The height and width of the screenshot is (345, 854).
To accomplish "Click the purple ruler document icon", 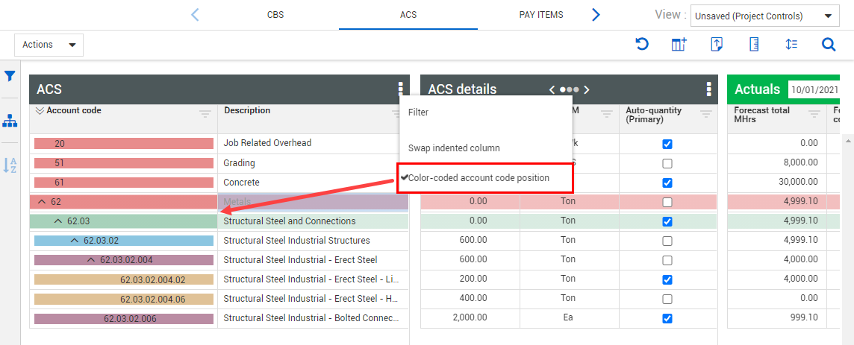I will tap(754, 45).
